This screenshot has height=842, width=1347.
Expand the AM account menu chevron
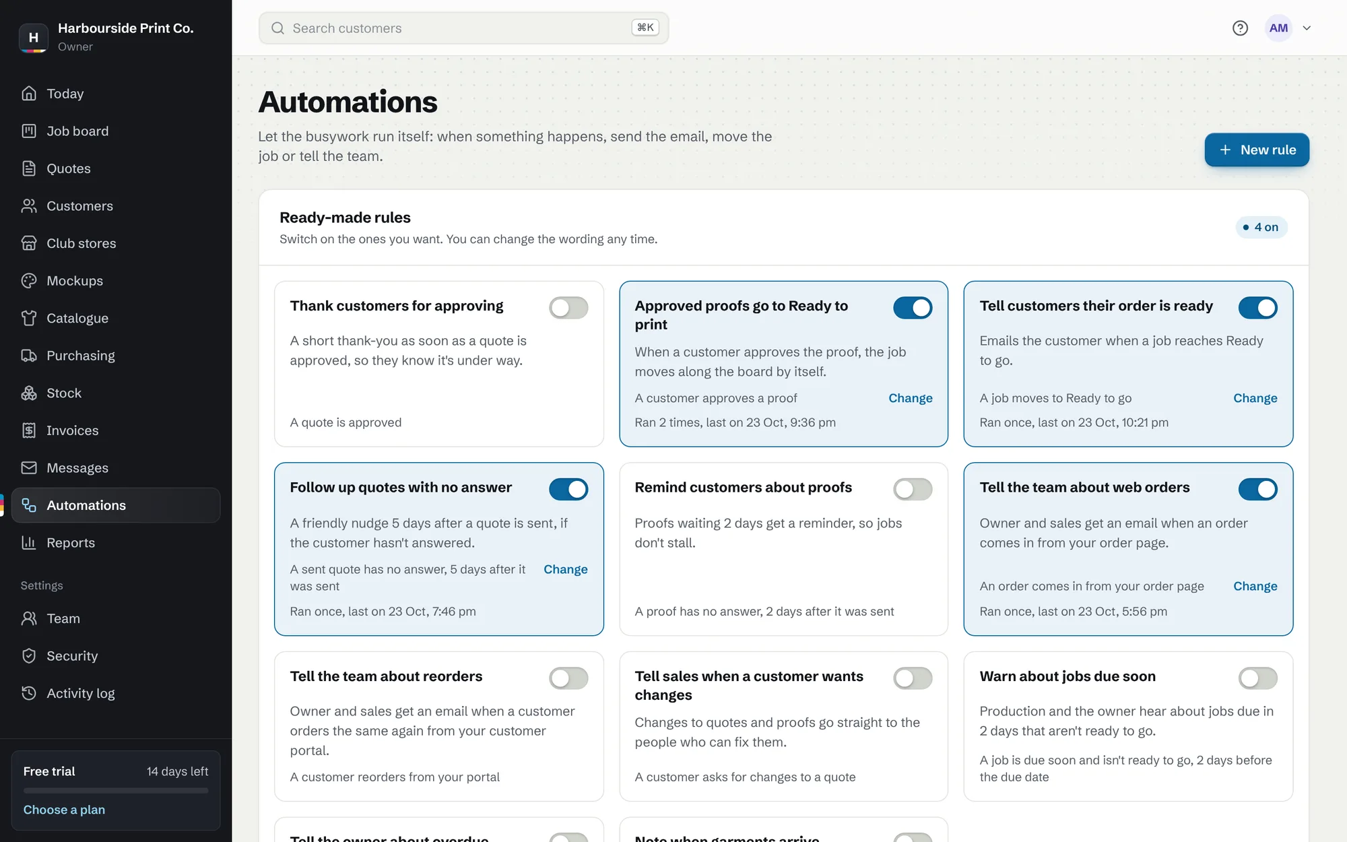click(x=1307, y=28)
